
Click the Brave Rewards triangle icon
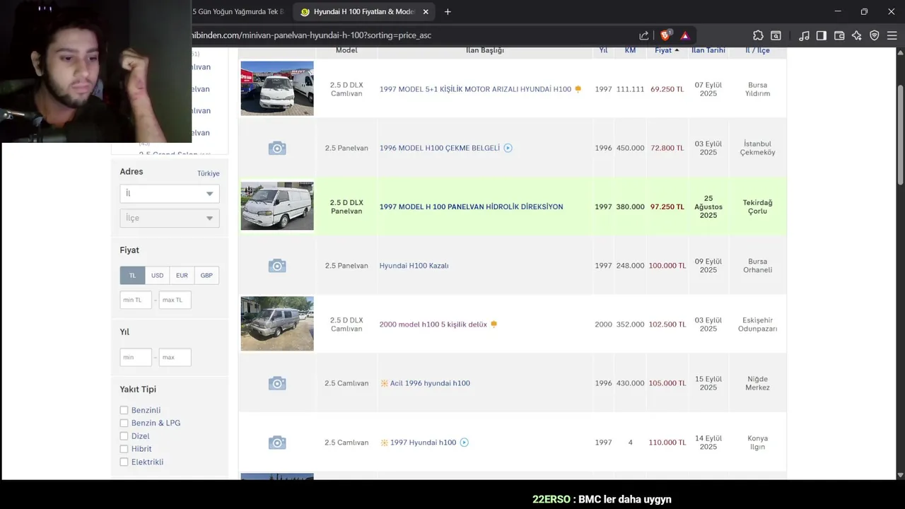685,35
